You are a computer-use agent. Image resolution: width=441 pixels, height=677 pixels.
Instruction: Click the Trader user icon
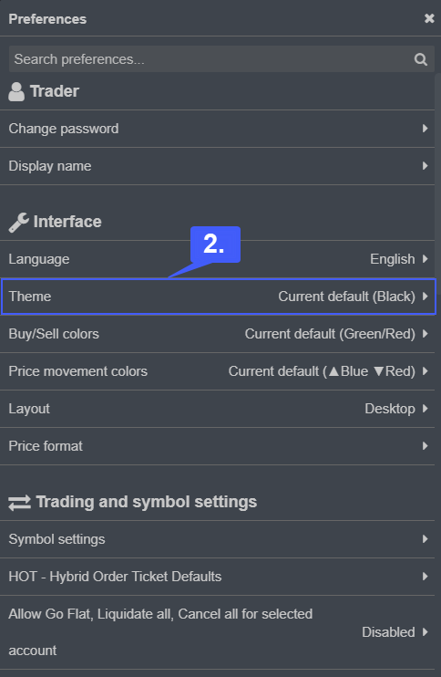click(x=16, y=91)
